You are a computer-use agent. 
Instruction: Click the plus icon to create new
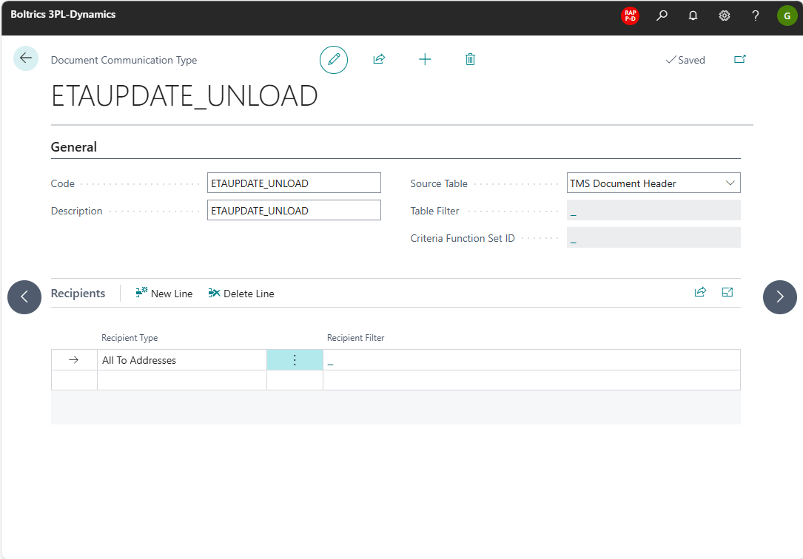[x=425, y=59]
